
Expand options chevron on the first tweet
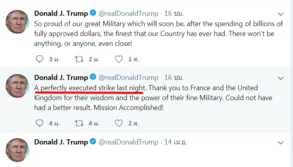click(280, 14)
